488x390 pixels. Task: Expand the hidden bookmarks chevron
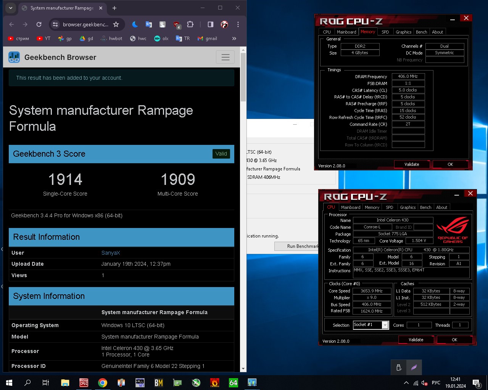(234, 39)
